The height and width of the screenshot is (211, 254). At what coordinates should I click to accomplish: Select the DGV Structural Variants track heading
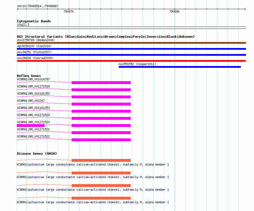click(x=106, y=37)
